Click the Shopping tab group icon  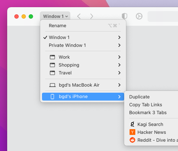[x=52, y=65]
